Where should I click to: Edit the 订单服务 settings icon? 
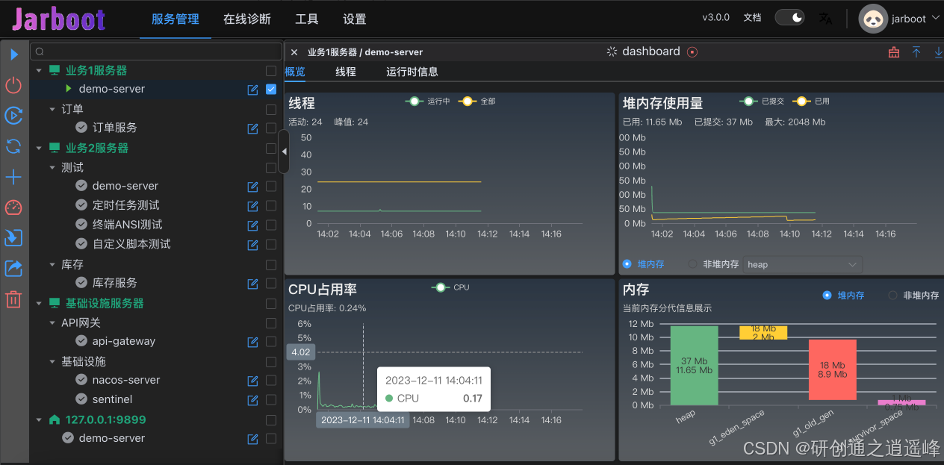253,128
